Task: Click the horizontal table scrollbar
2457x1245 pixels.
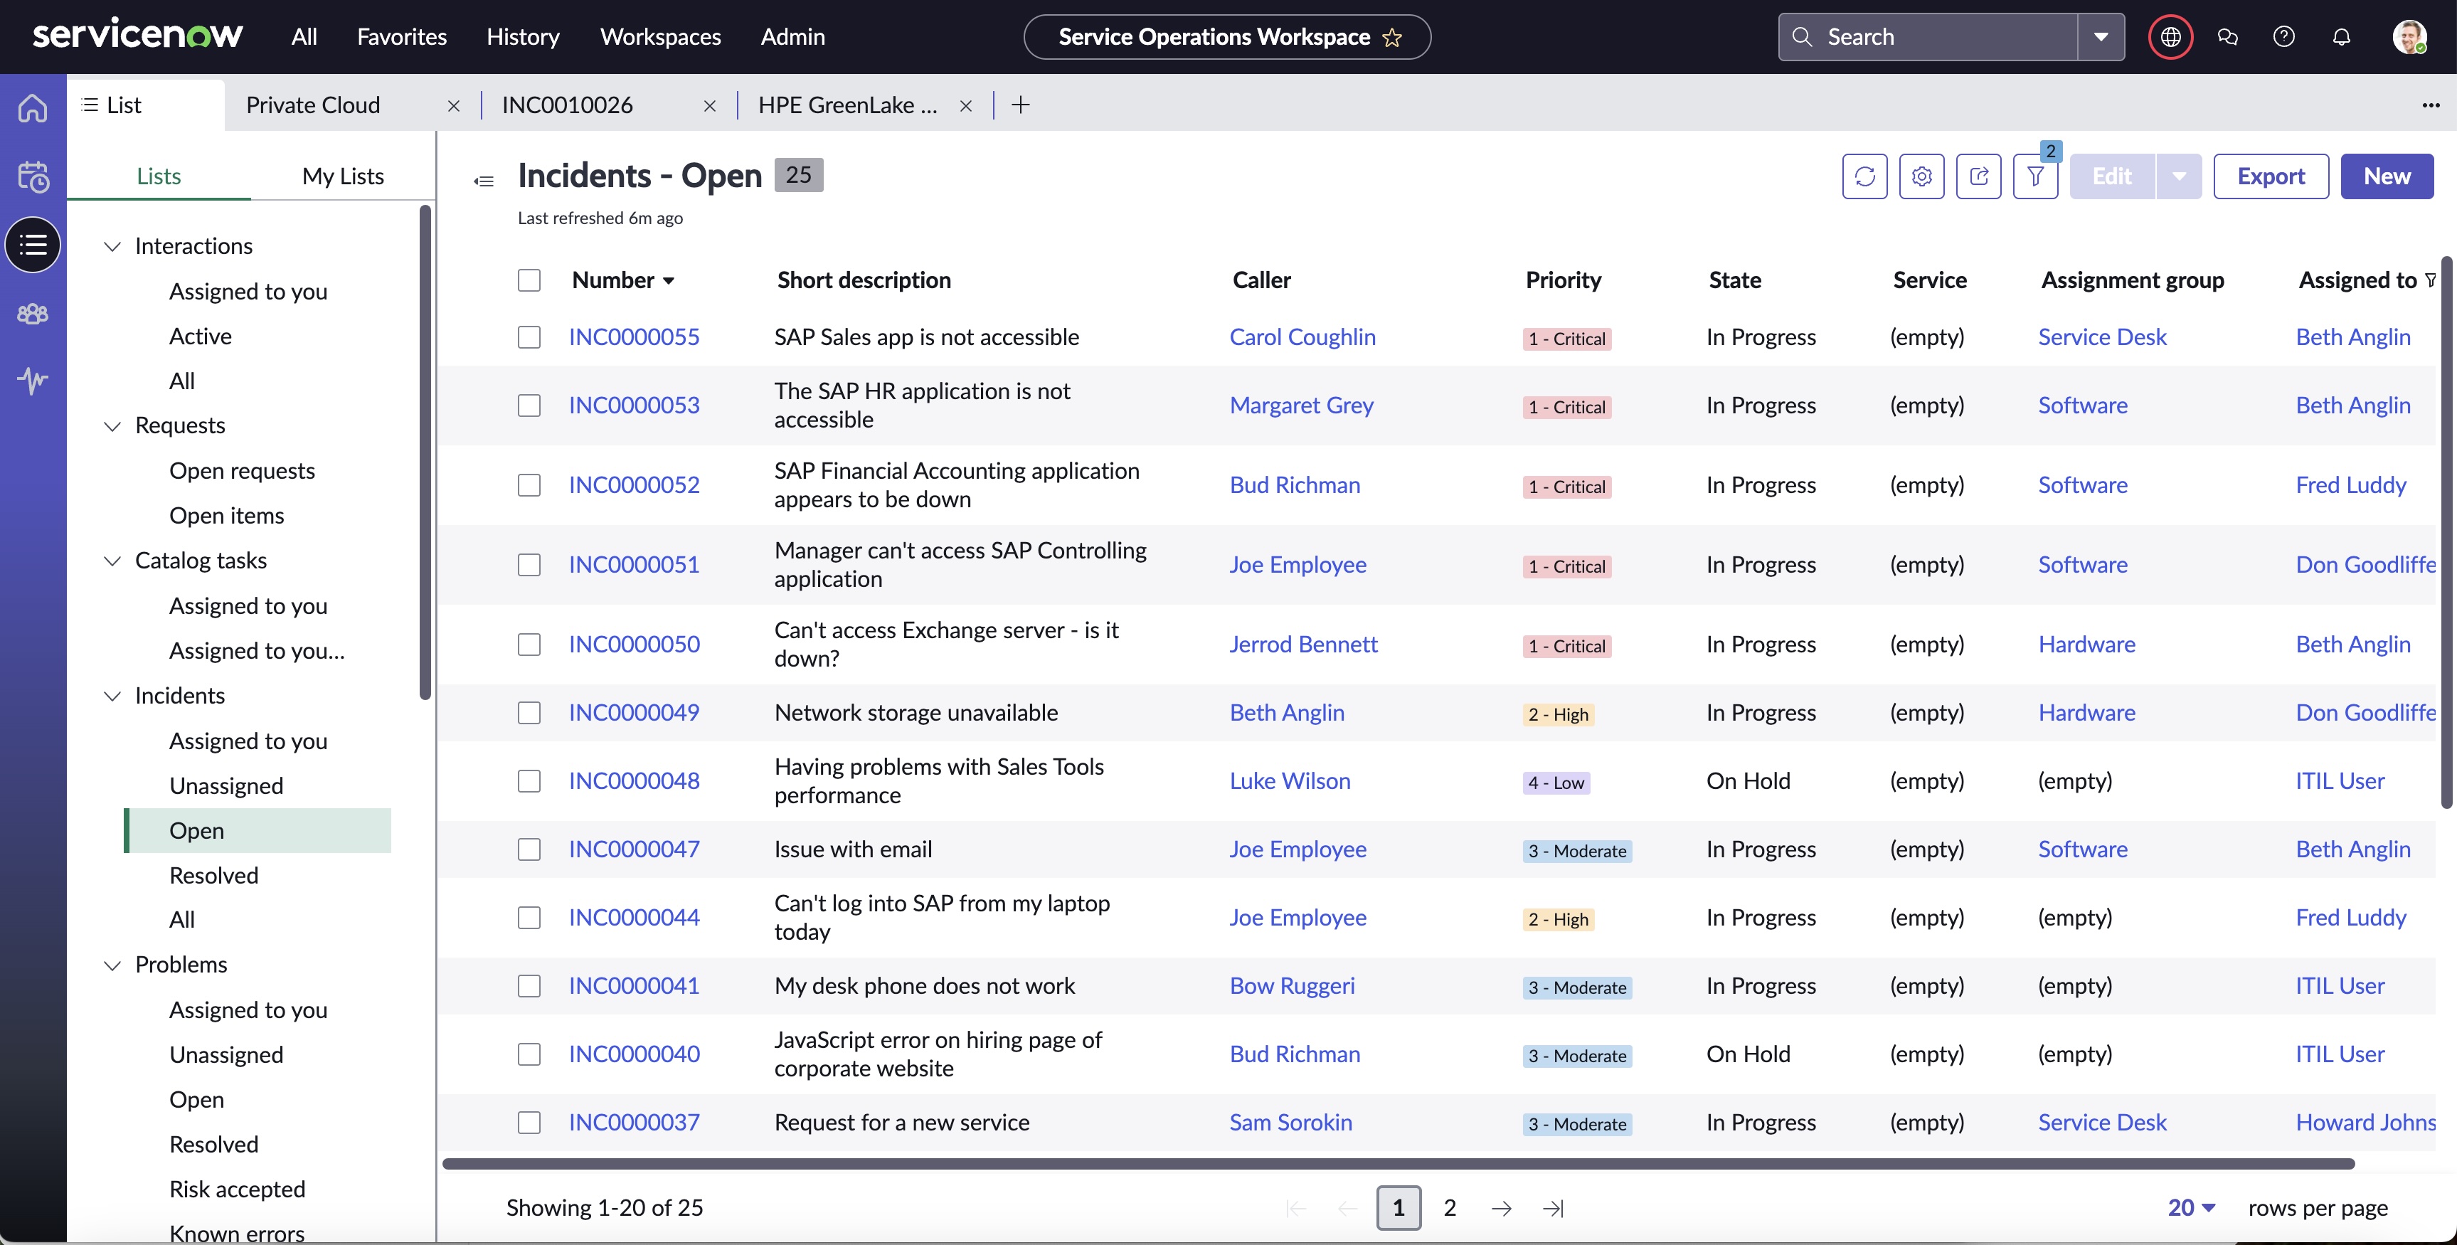Action: pyautogui.click(x=1399, y=1163)
